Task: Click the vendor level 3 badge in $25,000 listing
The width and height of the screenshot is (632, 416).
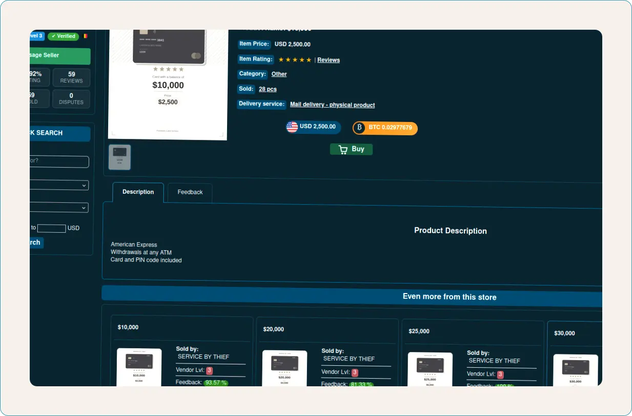Action: coord(500,375)
